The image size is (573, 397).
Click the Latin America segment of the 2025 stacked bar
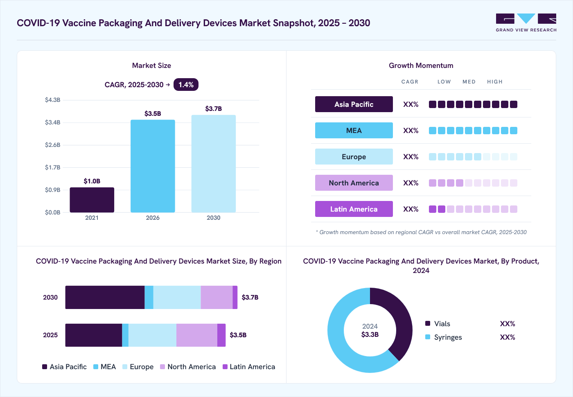(221, 335)
